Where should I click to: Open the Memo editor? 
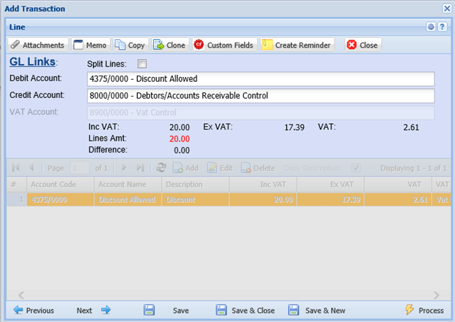point(90,45)
